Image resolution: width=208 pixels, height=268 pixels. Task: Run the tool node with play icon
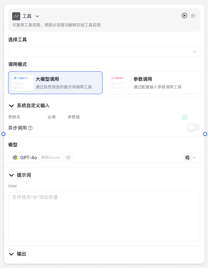[184, 16]
